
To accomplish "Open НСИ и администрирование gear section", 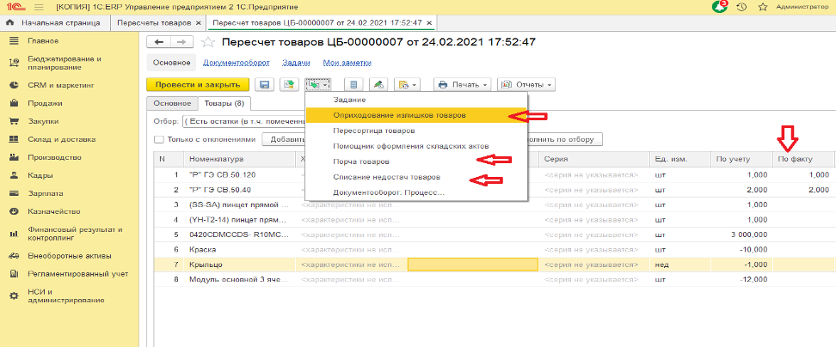I will [x=65, y=296].
